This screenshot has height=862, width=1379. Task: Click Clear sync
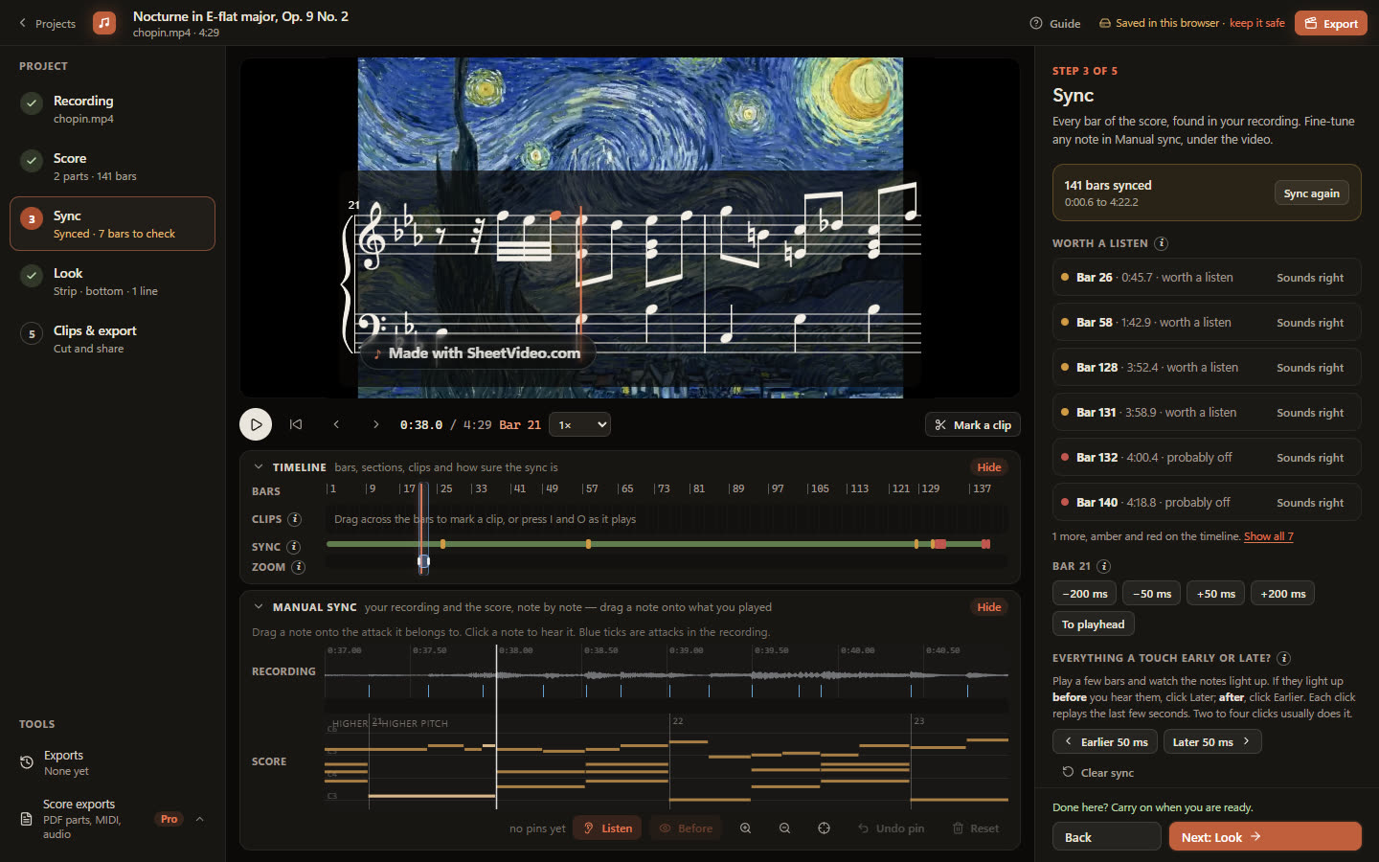(1097, 773)
